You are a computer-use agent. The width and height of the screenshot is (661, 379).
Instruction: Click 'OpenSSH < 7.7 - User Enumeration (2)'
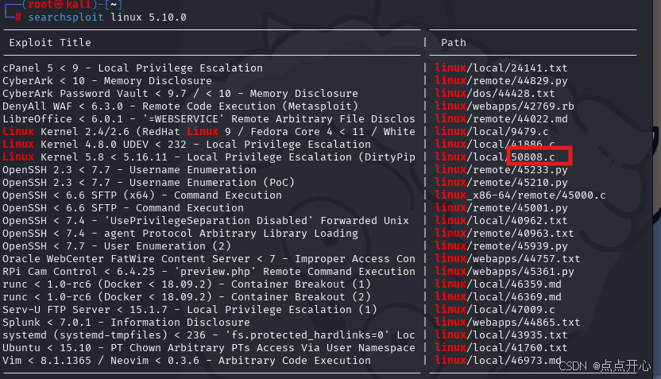tap(117, 246)
